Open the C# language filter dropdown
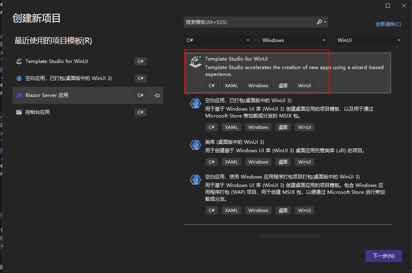This screenshot has width=412, height=273. [217, 40]
